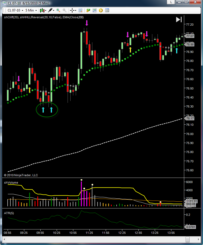Expand the drawing tools dropdown arrow
This screenshot has width=203, height=245.
point(53,10)
